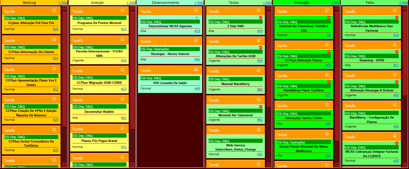
Task: Collapse BlackBerry - Configuração De Planos card
Action: [x=395, y=105]
